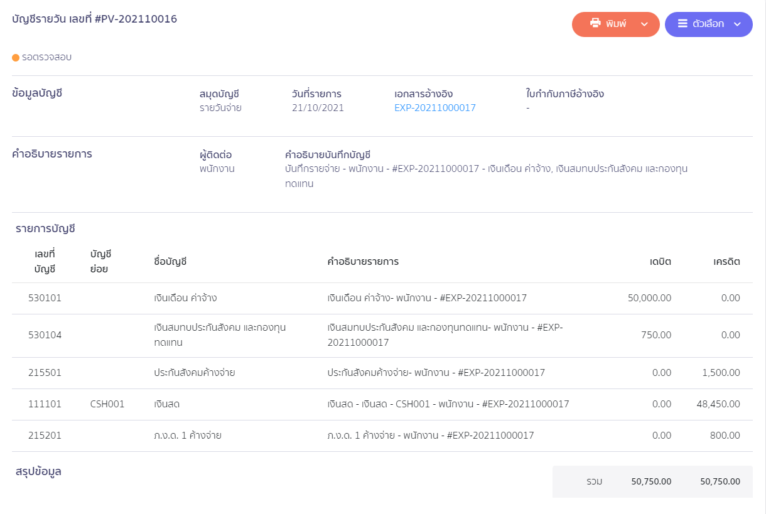
Task: Click account number 215501
Action: coord(45,373)
